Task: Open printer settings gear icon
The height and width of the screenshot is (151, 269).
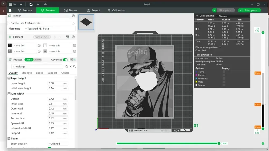Action: (73, 16)
